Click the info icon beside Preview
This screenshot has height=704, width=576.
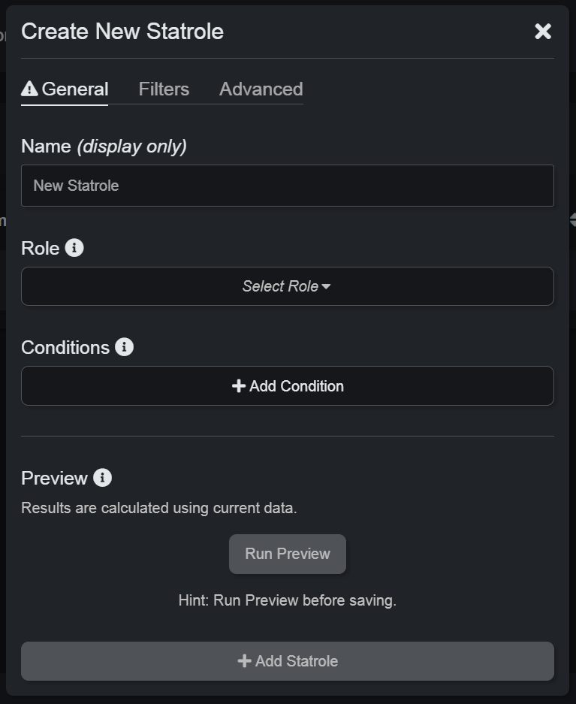(x=103, y=478)
